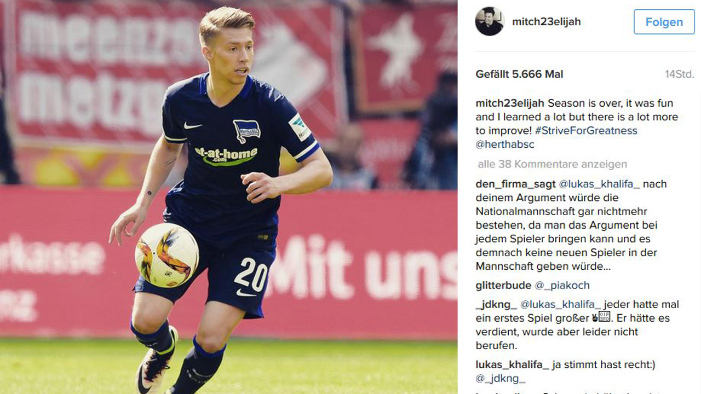Screen dimensions: 701x394
Task: Click the football player photo
Action: [228, 197]
